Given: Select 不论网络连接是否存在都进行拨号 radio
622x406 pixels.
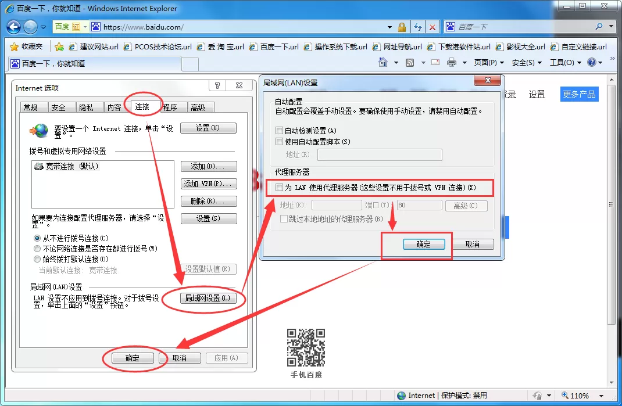Looking at the screenshot, I should (37, 249).
